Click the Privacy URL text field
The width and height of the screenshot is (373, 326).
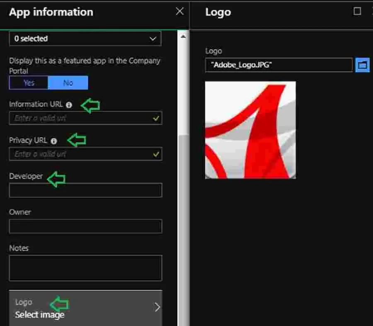(x=81, y=154)
